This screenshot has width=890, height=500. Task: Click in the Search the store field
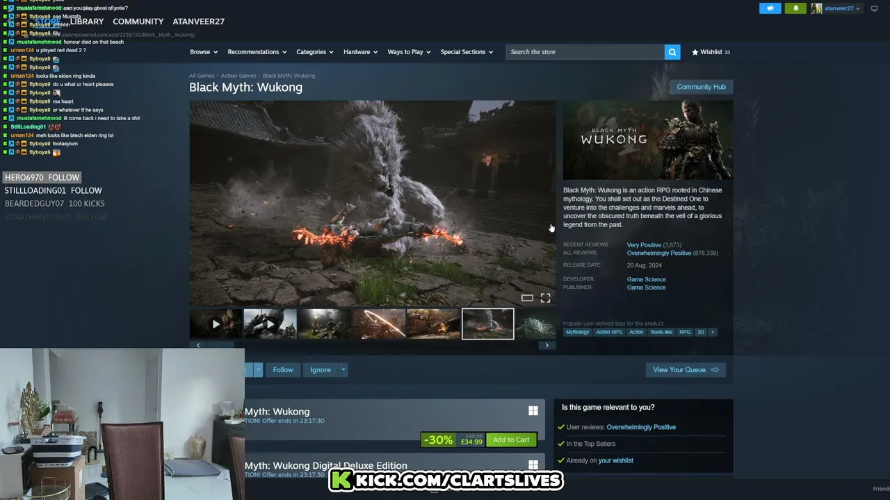[x=585, y=52]
